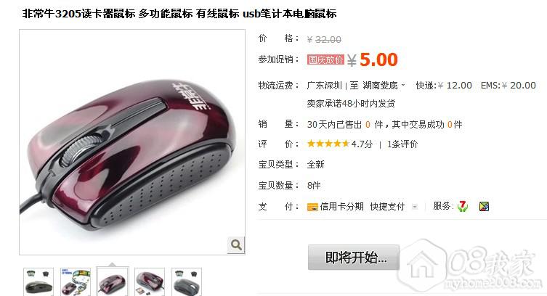Select the second thumbnail with film strip

pyautogui.click(x=76, y=281)
